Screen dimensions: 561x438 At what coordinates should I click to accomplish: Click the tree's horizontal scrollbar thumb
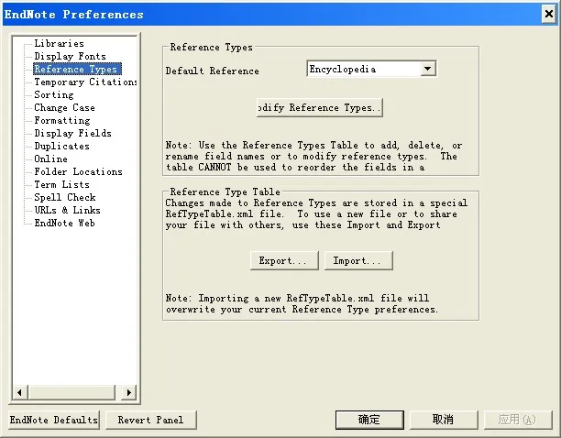point(71,392)
